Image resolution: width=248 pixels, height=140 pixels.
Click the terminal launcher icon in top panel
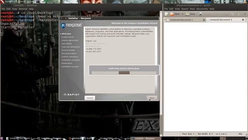[38, 2]
